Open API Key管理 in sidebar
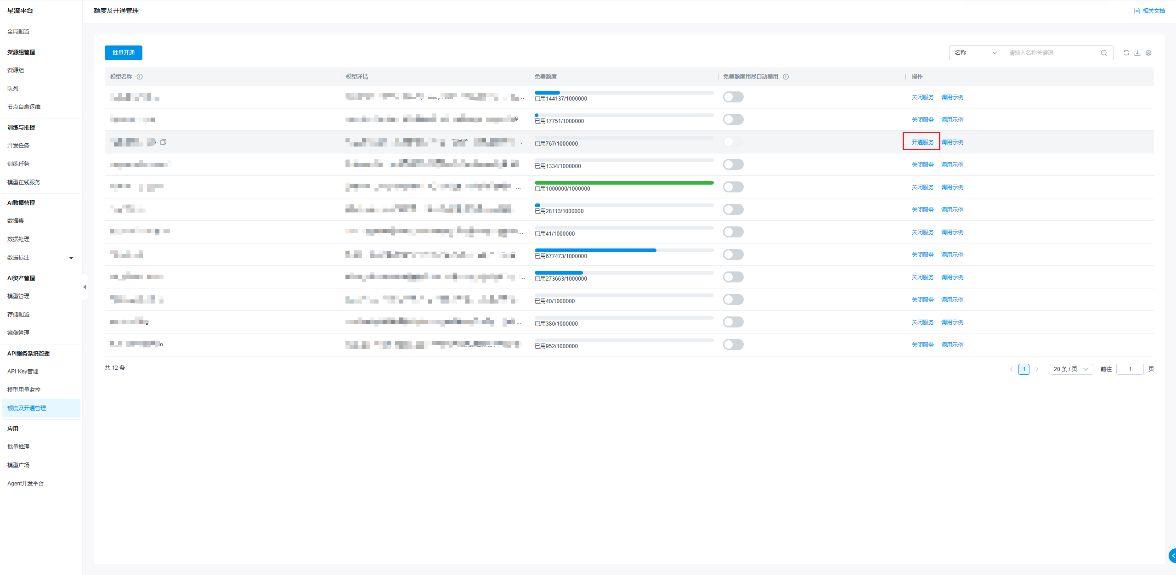The height and width of the screenshot is (575, 1176). pyautogui.click(x=23, y=372)
